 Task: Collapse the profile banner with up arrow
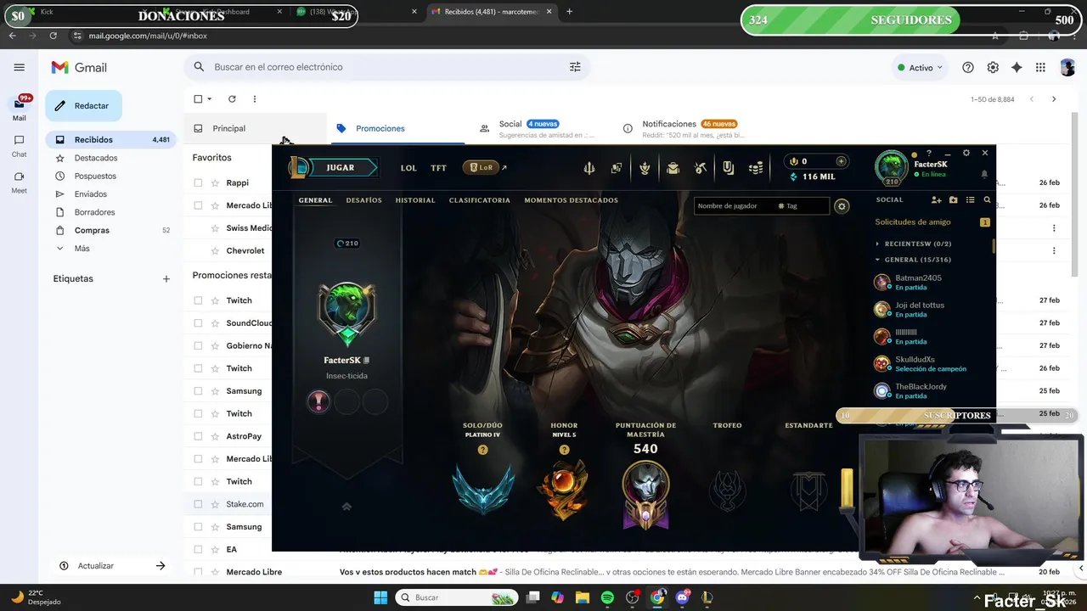[x=346, y=507]
